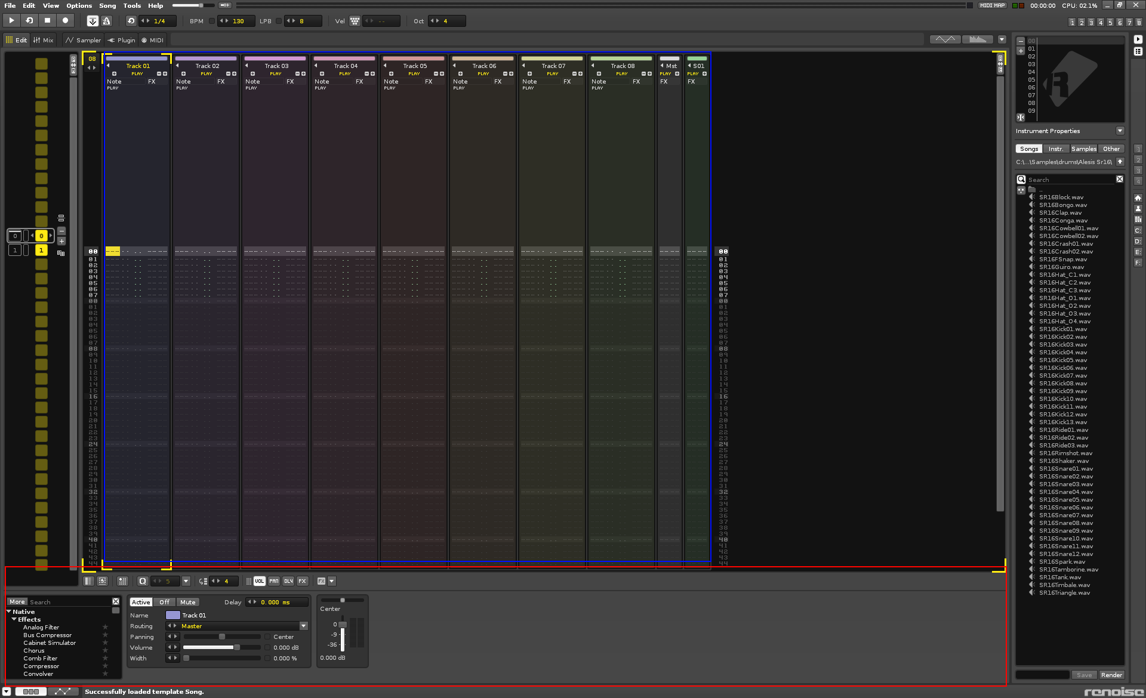Viewport: 1146px width, 698px height.
Task: Enable the LPB checkbox
Action: point(278,21)
